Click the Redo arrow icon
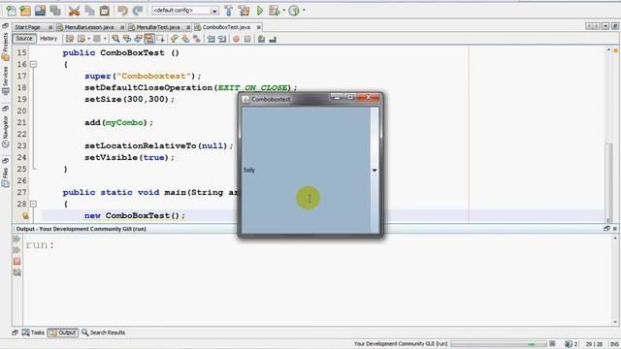The image size is (621, 349). [138, 11]
